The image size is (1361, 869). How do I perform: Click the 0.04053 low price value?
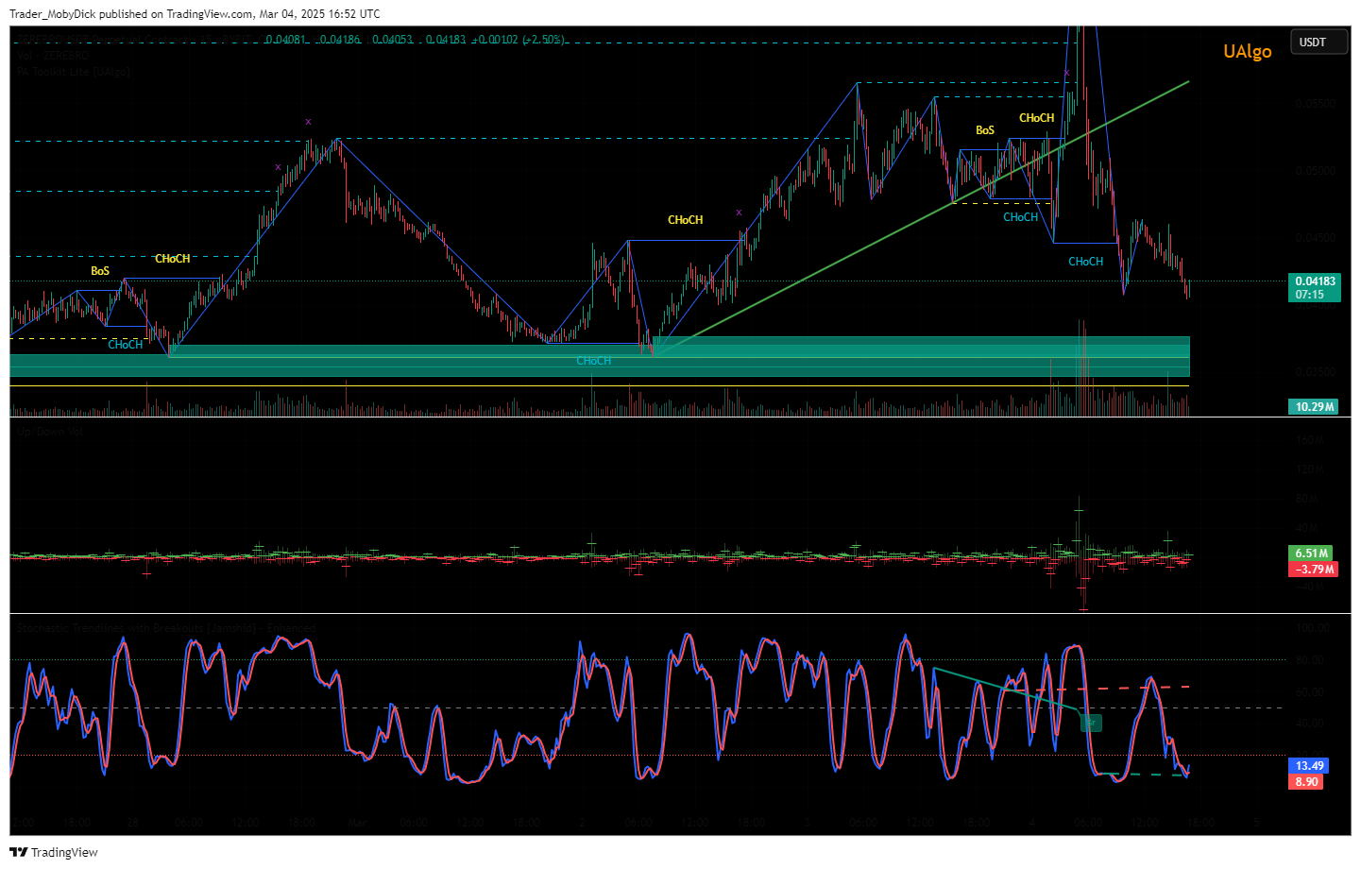click(392, 40)
